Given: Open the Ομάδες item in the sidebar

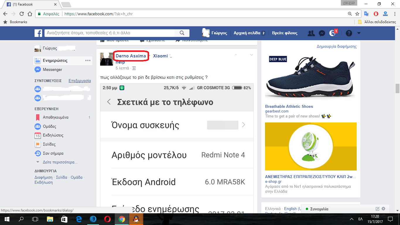Looking at the screenshot, I should [x=49, y=127].
